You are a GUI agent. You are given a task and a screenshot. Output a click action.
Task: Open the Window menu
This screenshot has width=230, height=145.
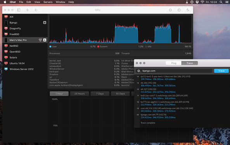pyautogui.click(x=61, y=2)
